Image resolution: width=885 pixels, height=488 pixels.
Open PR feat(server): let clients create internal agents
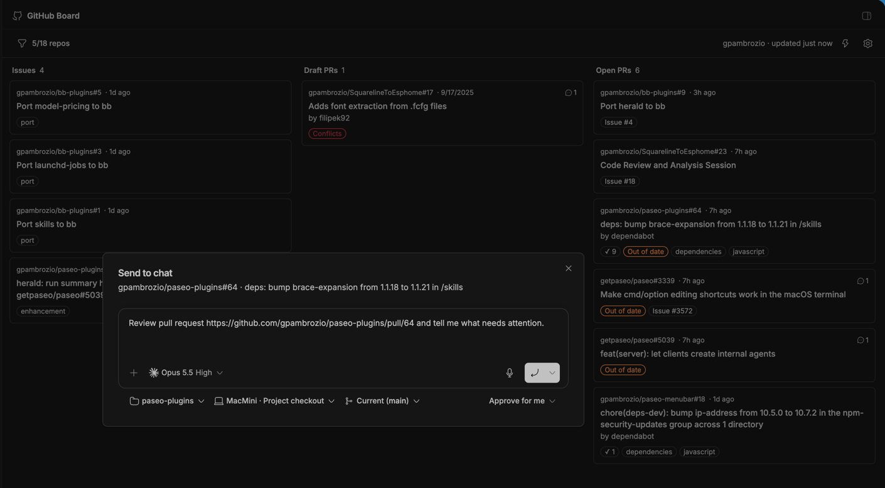tap(734, 355)
